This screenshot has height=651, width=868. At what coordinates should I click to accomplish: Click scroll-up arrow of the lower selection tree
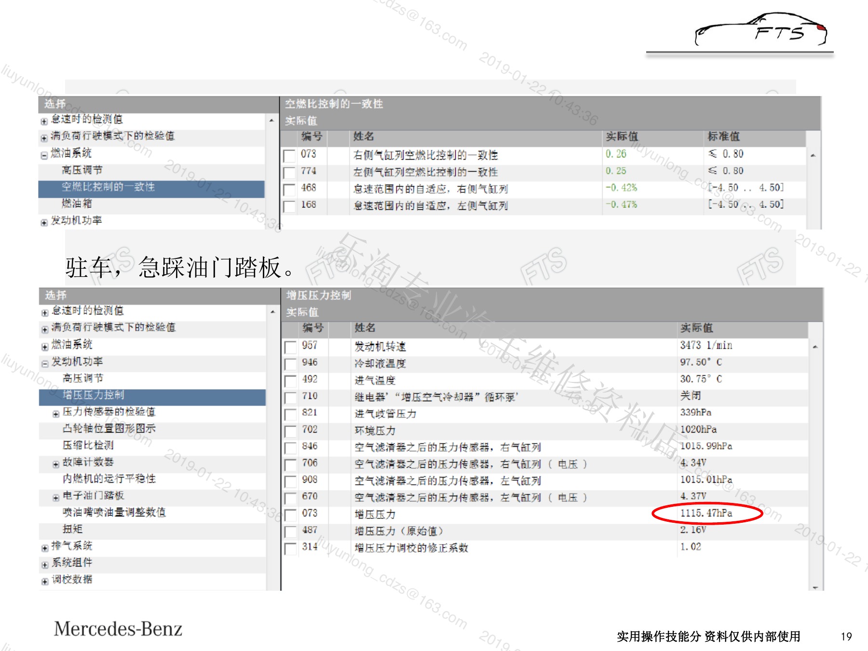(272, 312)
